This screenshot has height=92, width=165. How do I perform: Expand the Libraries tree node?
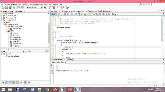click(x=4, y=14)
